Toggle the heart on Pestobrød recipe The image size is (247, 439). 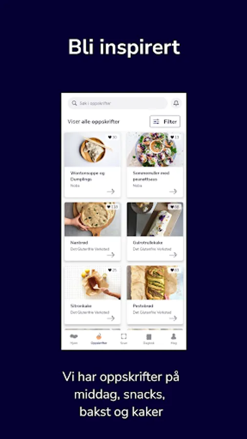tap(172, 270)
